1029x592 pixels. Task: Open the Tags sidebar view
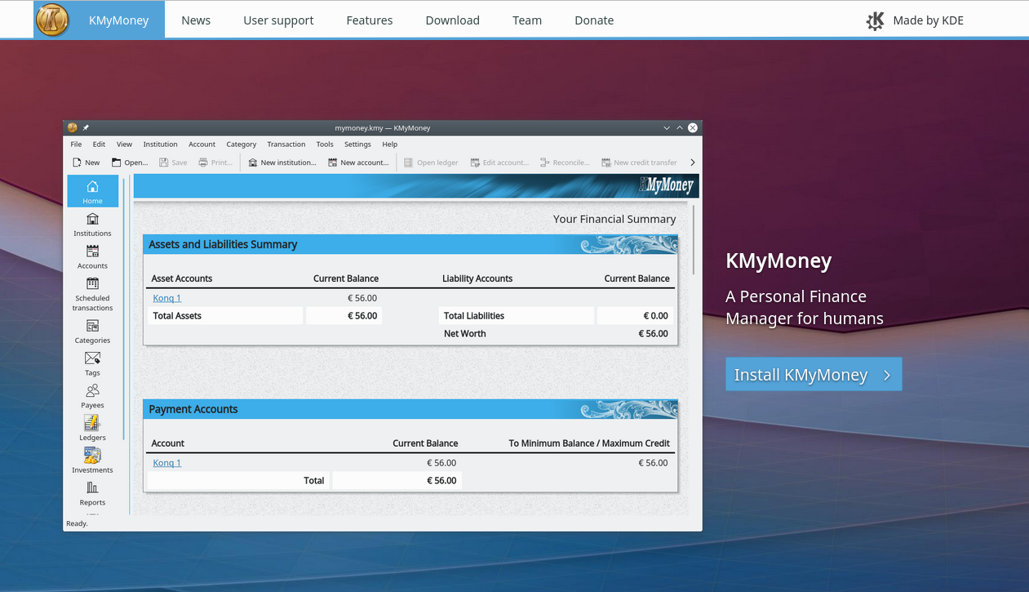coord(92,363)
